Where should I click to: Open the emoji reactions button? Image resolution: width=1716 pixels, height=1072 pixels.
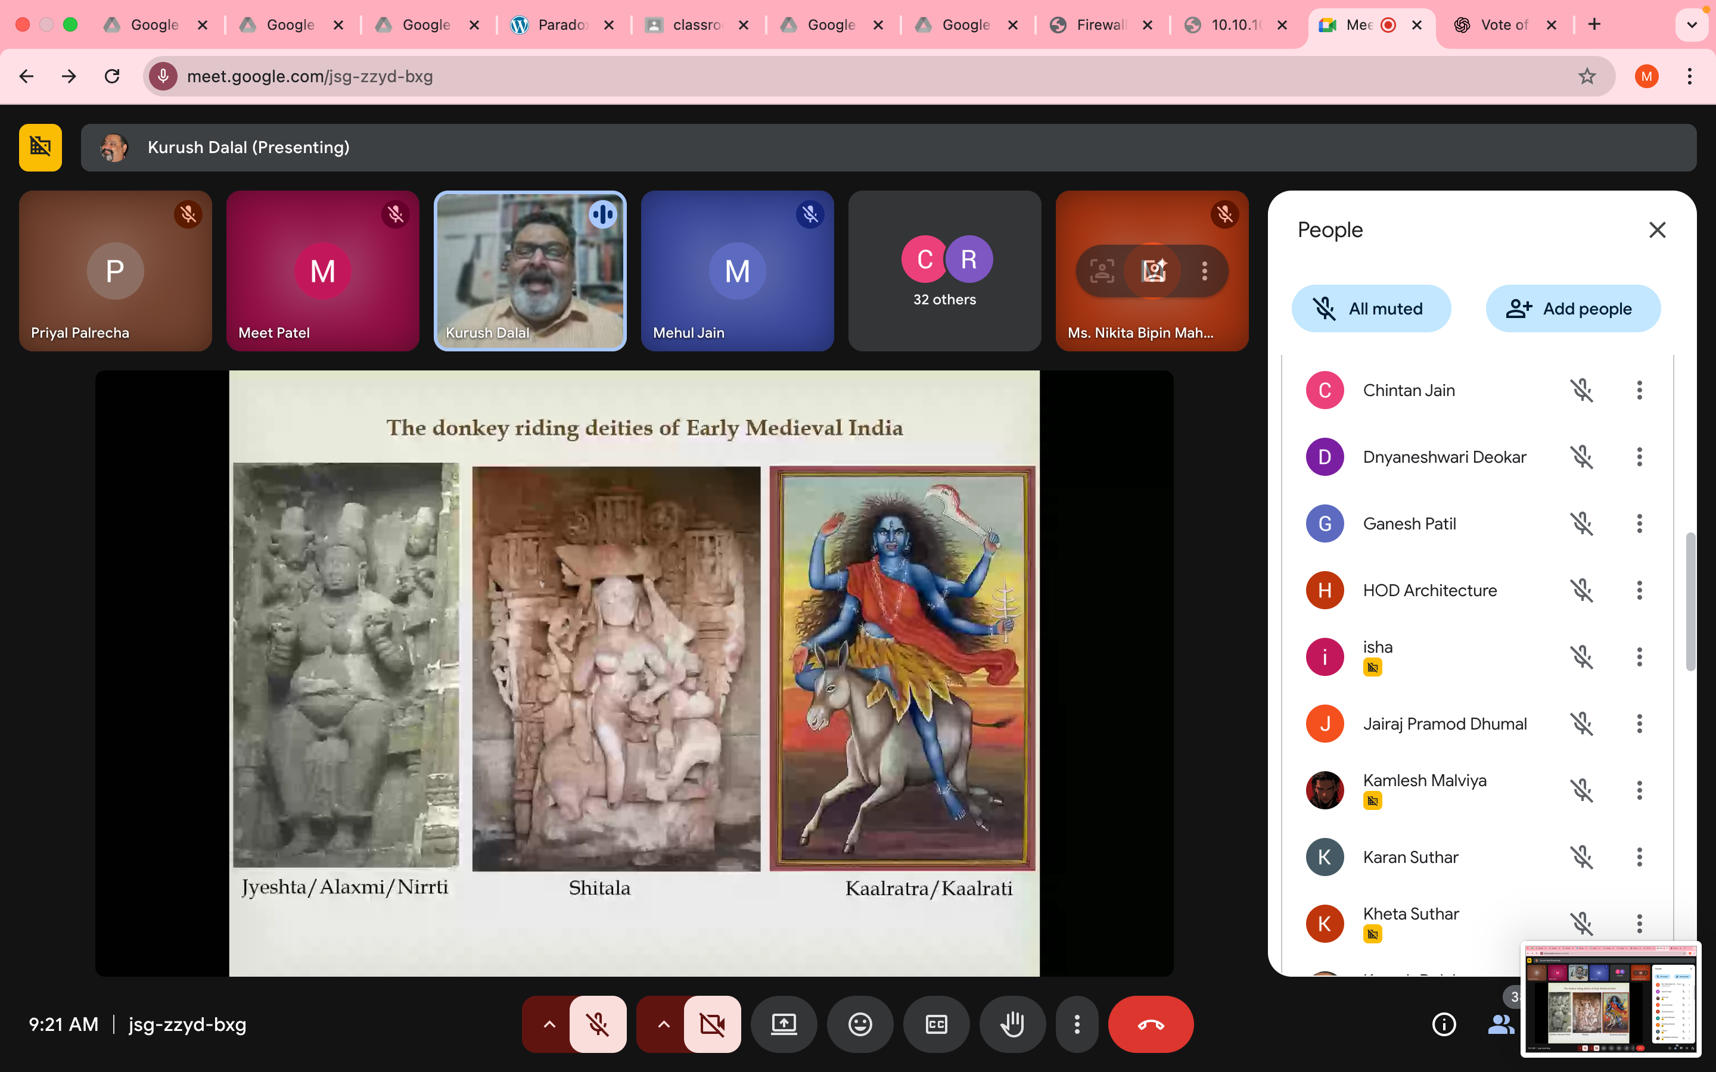(x=860, y=1024)
